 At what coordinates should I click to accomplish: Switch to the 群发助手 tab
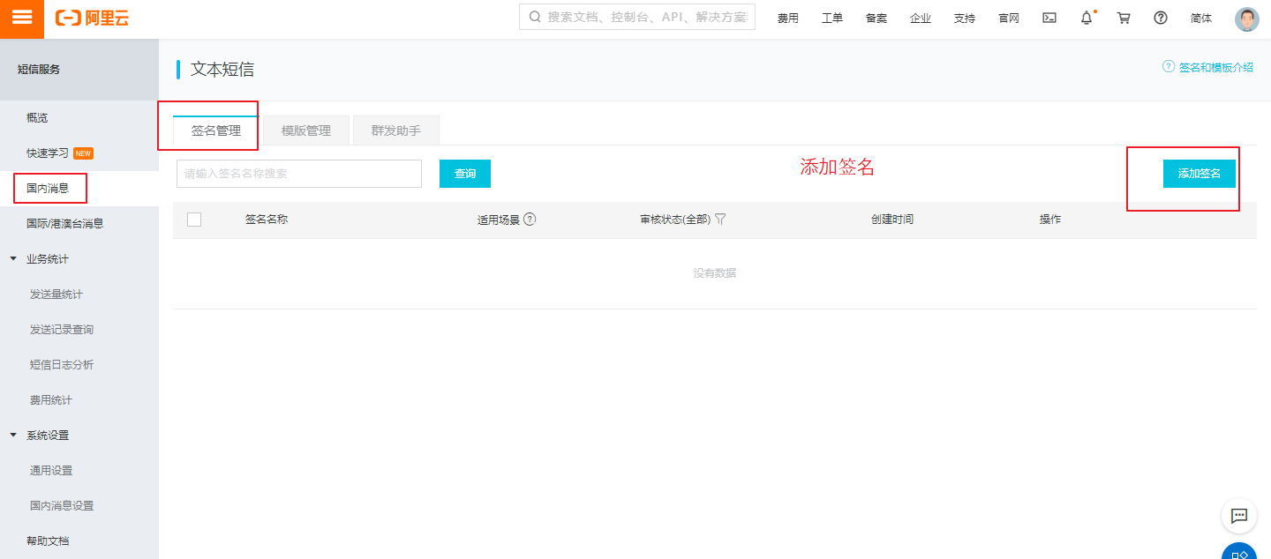[396, 130]
